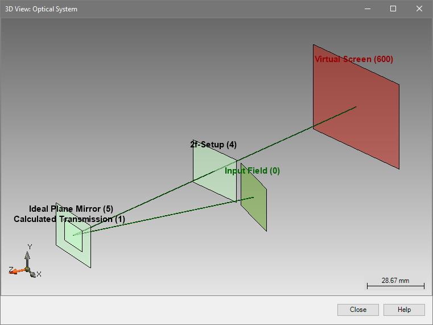Open Help for the 3D view
The width and height of the screenshot is (433, 325).
pos(404,310)
